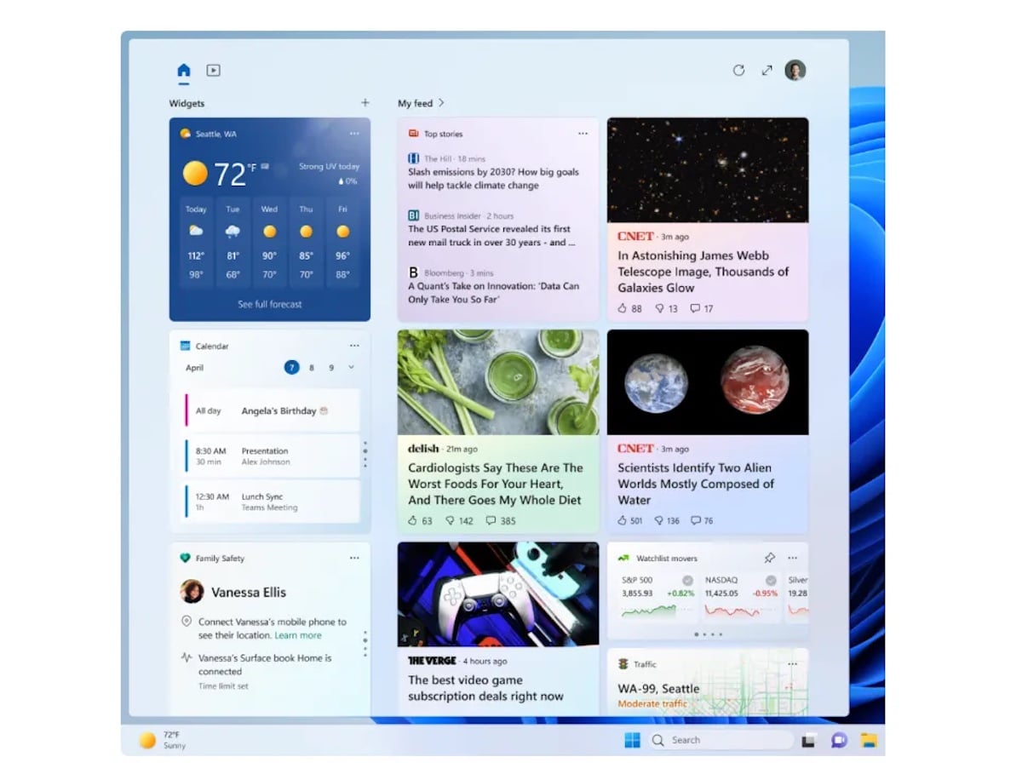1022x774 pixels.
Task: Pin the Watchlist movers widget
Action: (x=769, y=558)
